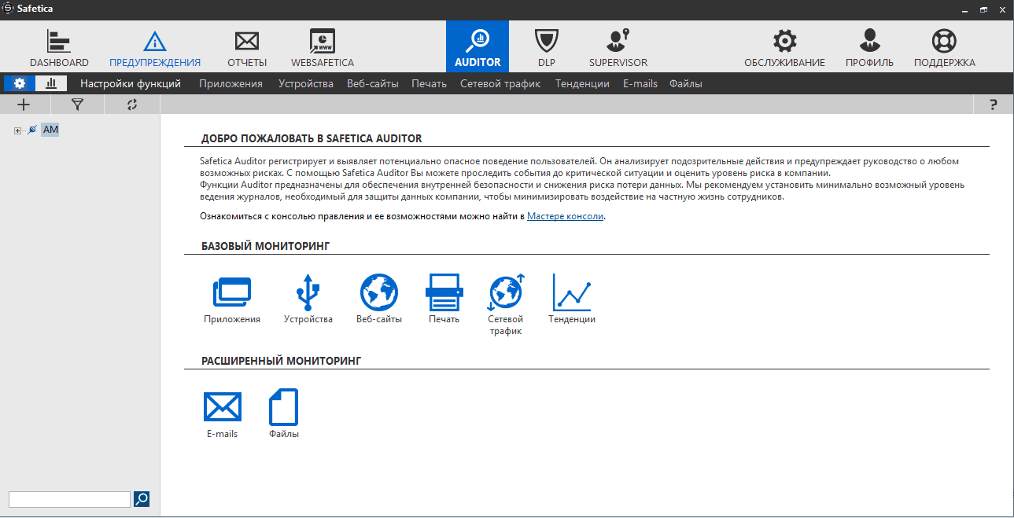
Task: Focus the tree search input field
Action: tap(69, 499)
